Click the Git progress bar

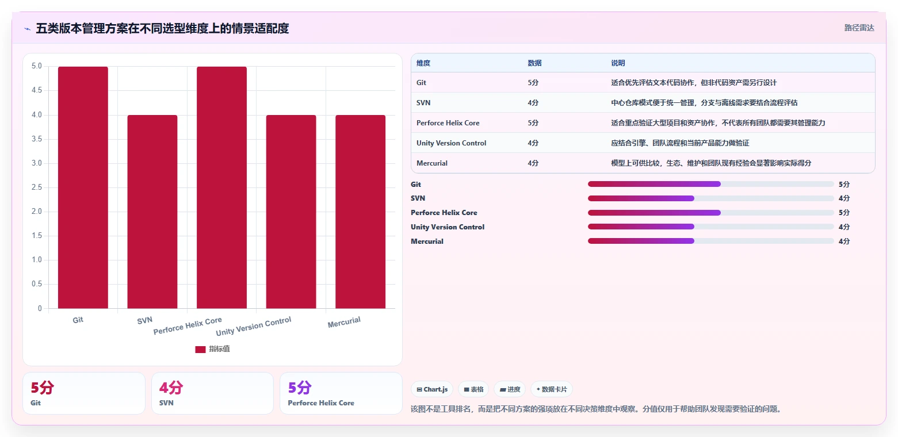point(711,184)
